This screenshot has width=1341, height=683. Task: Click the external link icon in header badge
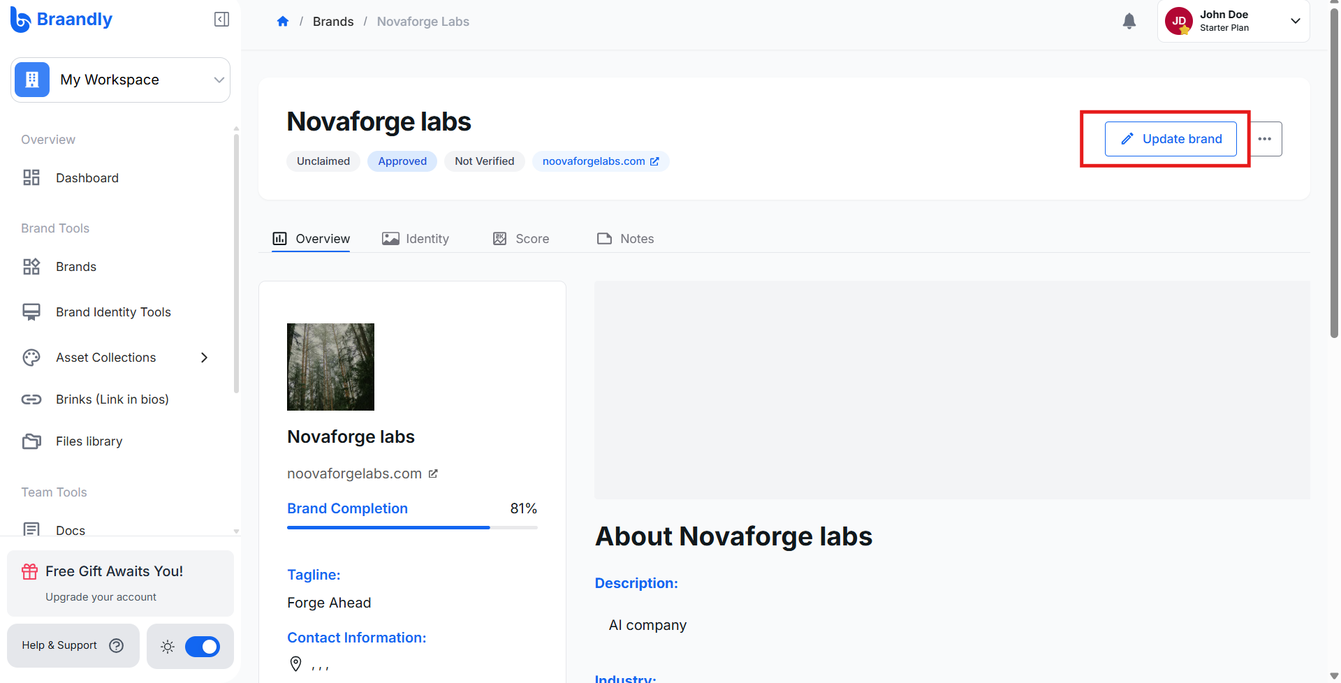654,161
